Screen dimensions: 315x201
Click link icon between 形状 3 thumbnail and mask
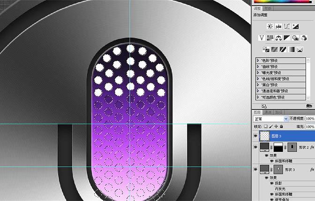pos(271,170)
